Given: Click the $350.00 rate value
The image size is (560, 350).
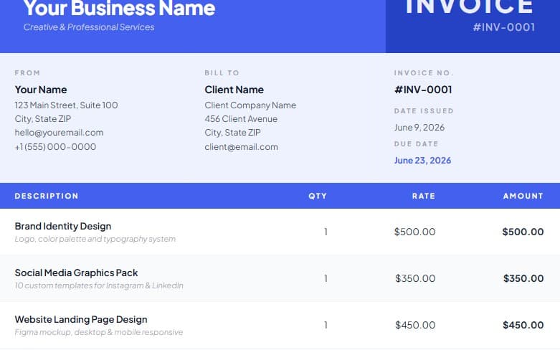Looking at the screenshot, I should point(415,278).
